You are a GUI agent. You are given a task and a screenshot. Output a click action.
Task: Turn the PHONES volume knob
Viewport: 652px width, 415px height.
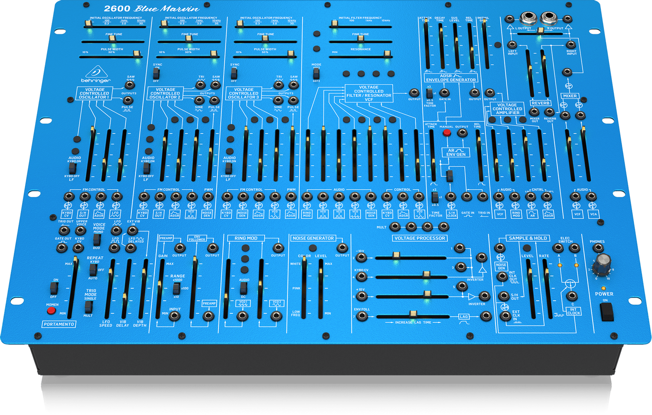tap(602, 263)
